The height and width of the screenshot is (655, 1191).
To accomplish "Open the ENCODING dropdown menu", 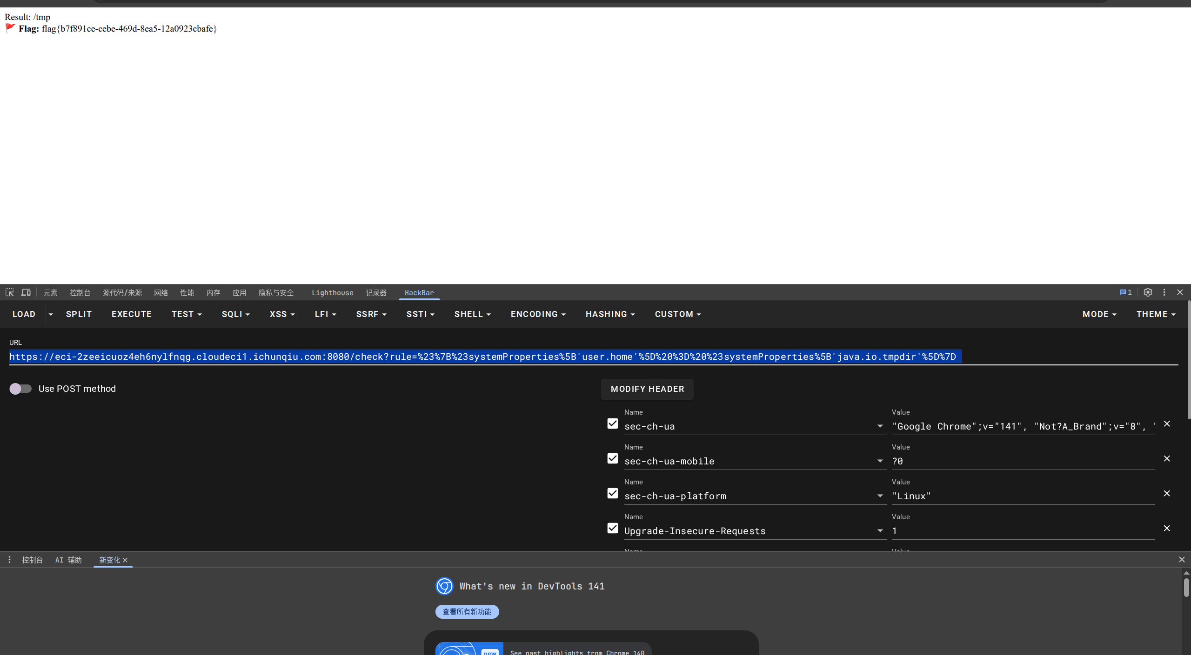I will pyautogui.click(x=538, y=314).
